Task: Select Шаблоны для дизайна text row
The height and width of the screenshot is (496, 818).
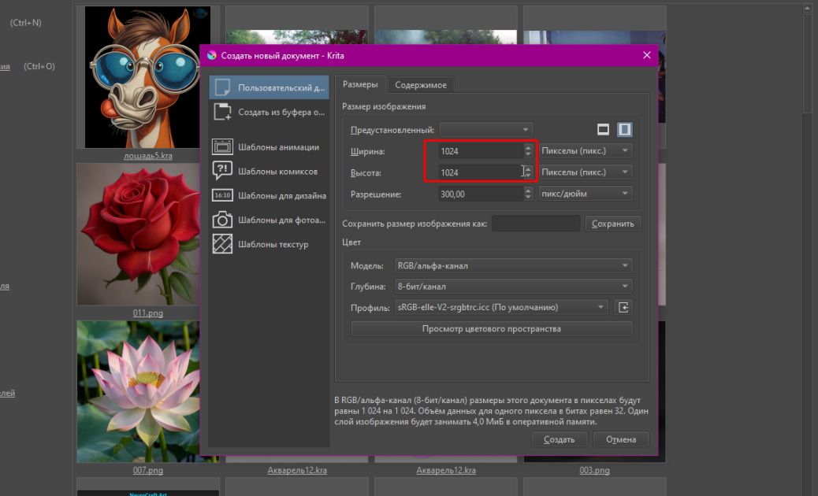Action: point(282,195)
